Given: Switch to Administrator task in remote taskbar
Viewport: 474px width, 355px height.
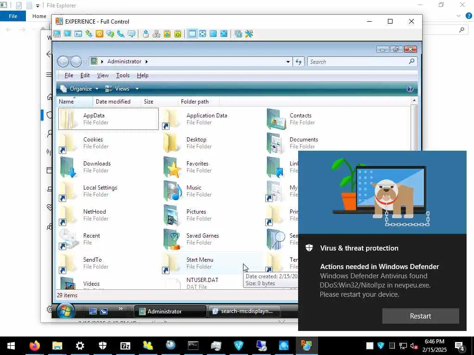Looking at the screenshot, I should (170, 311).
